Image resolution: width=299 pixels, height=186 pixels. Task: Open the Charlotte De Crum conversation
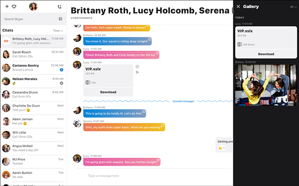click(33, 108)
